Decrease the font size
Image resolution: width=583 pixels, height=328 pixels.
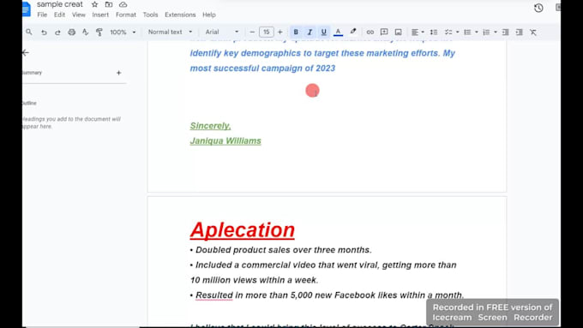[252, 32]
